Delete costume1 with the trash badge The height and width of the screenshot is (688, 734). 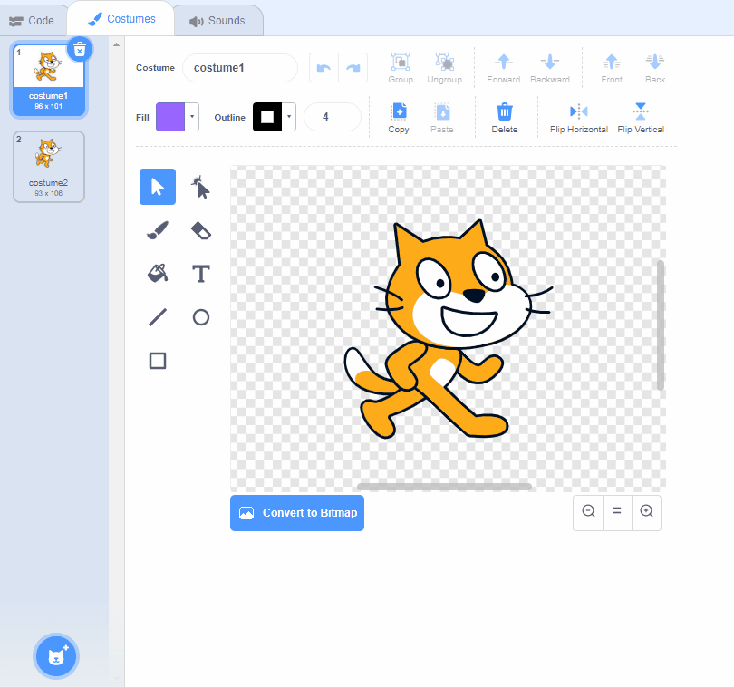tap(80, 49)
